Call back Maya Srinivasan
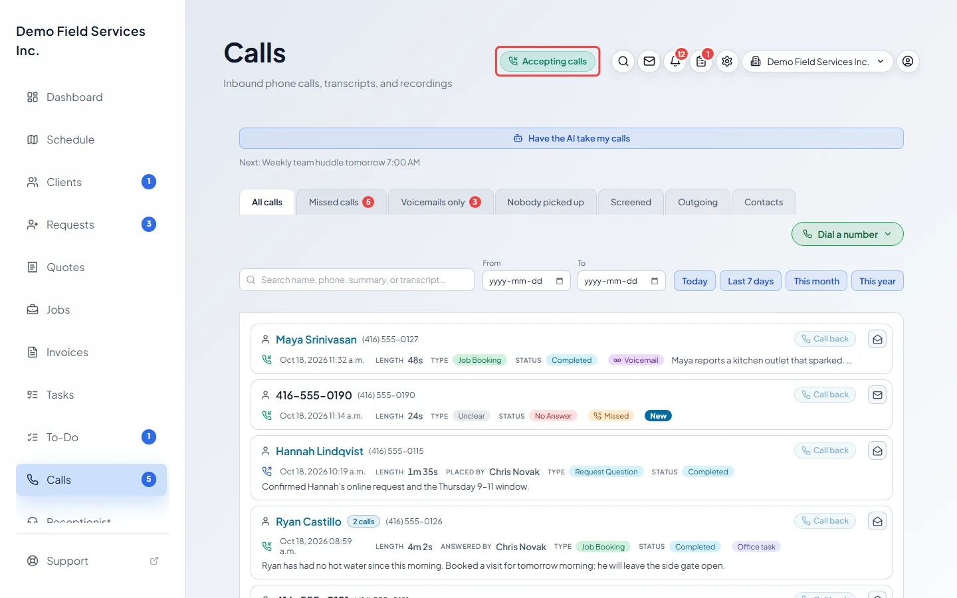 point(825,339)
